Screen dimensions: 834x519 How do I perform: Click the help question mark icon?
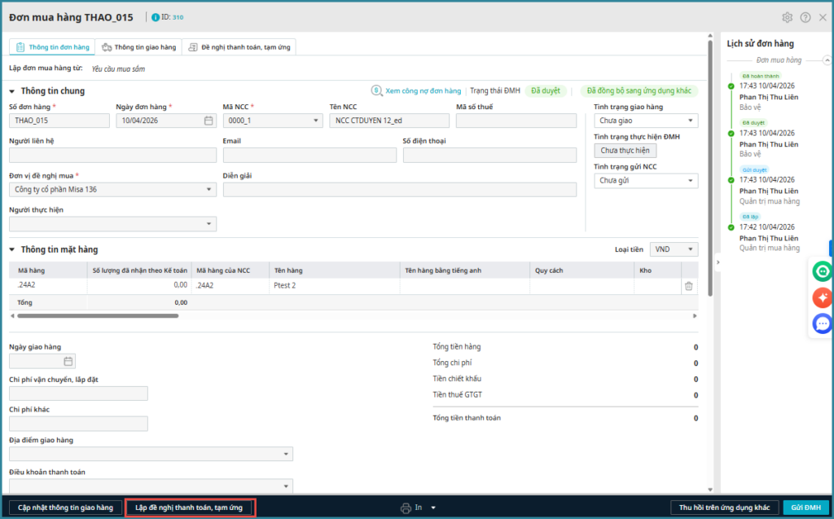[805, 17]
